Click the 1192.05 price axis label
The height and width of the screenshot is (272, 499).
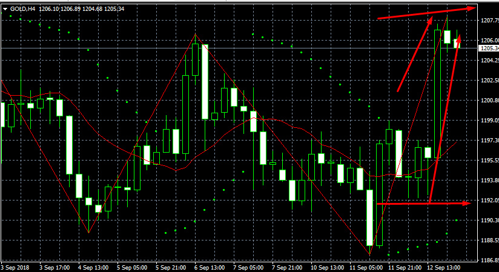[489, 201]
